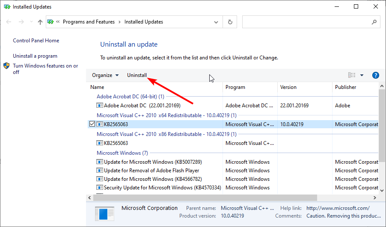This screenshot has height=227, width=386.
Task: Click the icon beside KB5007289 update
Action: click(99, 162)
